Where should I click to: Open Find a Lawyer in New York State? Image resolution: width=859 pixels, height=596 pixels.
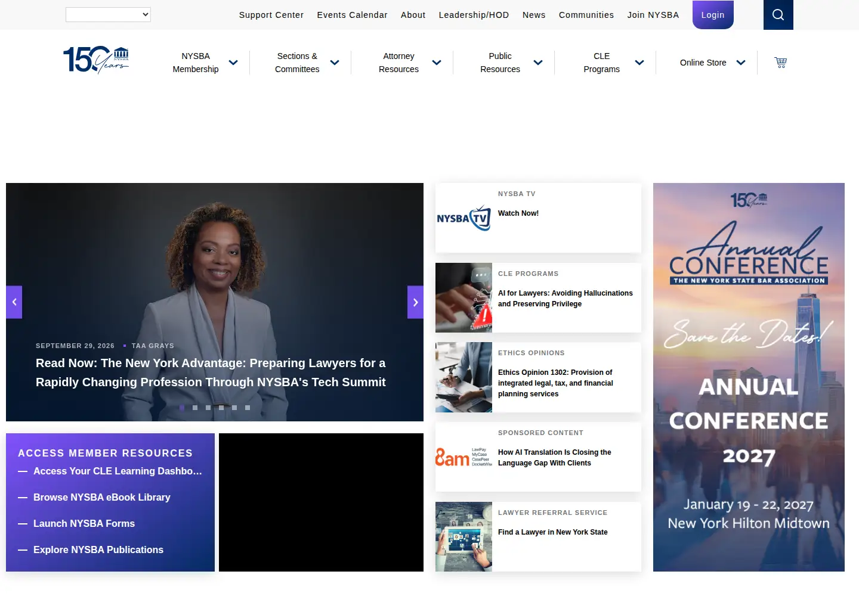(x=553, y=532)
